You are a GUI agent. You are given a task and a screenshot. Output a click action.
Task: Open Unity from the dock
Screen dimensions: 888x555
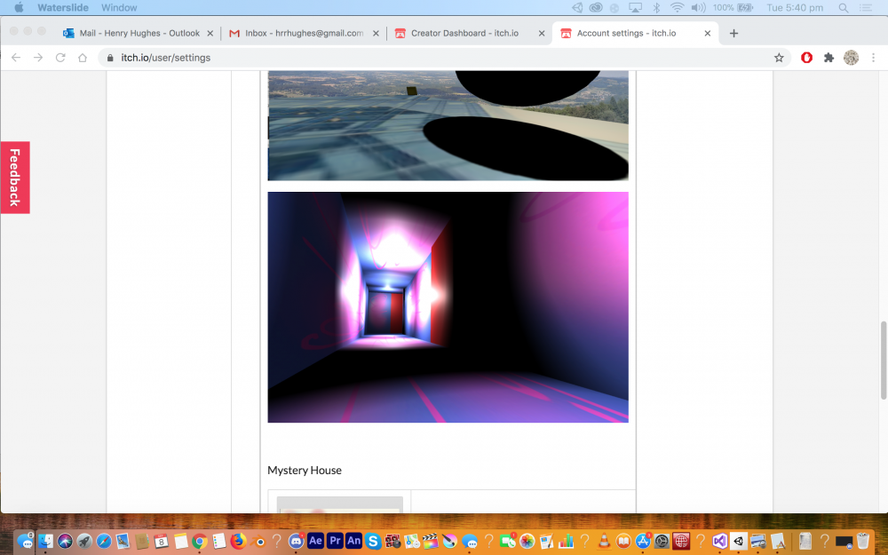coord(739,541)
